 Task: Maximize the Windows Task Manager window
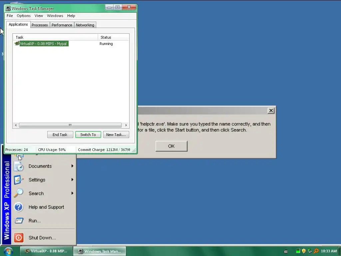[118, 7]
